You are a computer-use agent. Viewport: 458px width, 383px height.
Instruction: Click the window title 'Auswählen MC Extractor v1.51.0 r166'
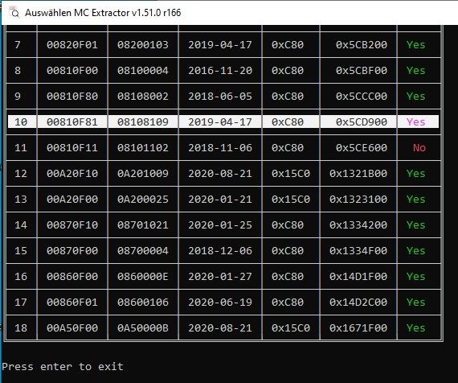tap(103, 13)
